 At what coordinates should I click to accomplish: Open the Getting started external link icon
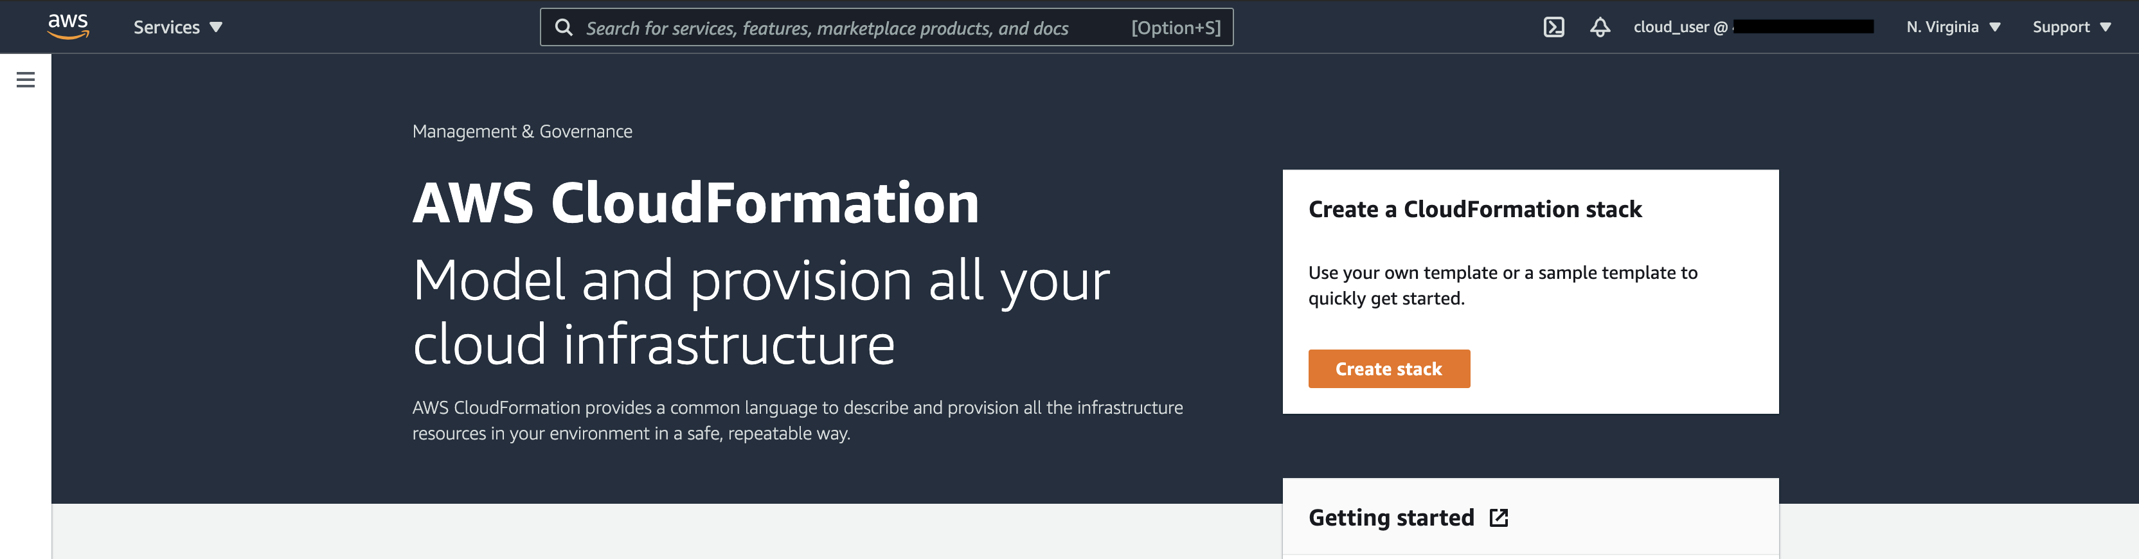[x=1499, y=519]
